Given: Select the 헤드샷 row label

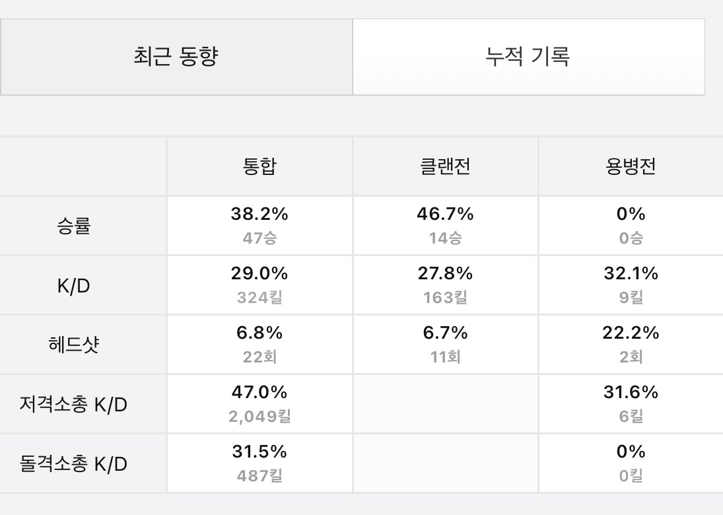Looking at the screenshot, I should point(74,345).
